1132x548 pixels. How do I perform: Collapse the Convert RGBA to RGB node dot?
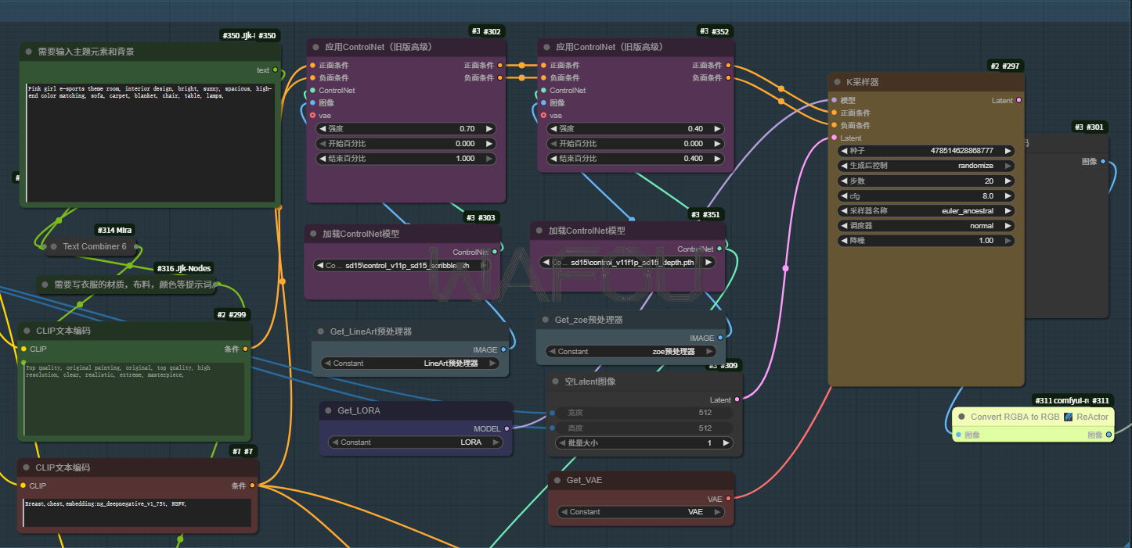point(961,417)
